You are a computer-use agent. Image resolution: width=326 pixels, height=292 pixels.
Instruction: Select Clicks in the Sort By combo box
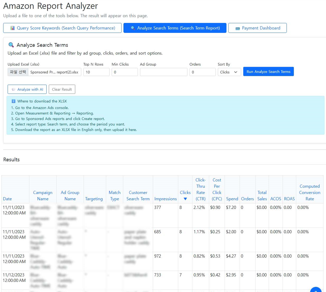[x=229, y=72]
